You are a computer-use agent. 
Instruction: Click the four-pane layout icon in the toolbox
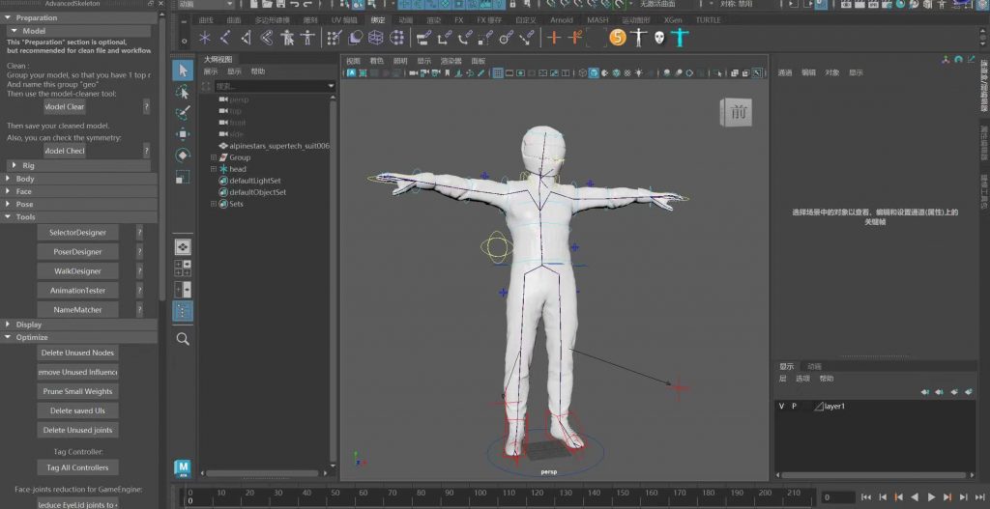point(183,269)
